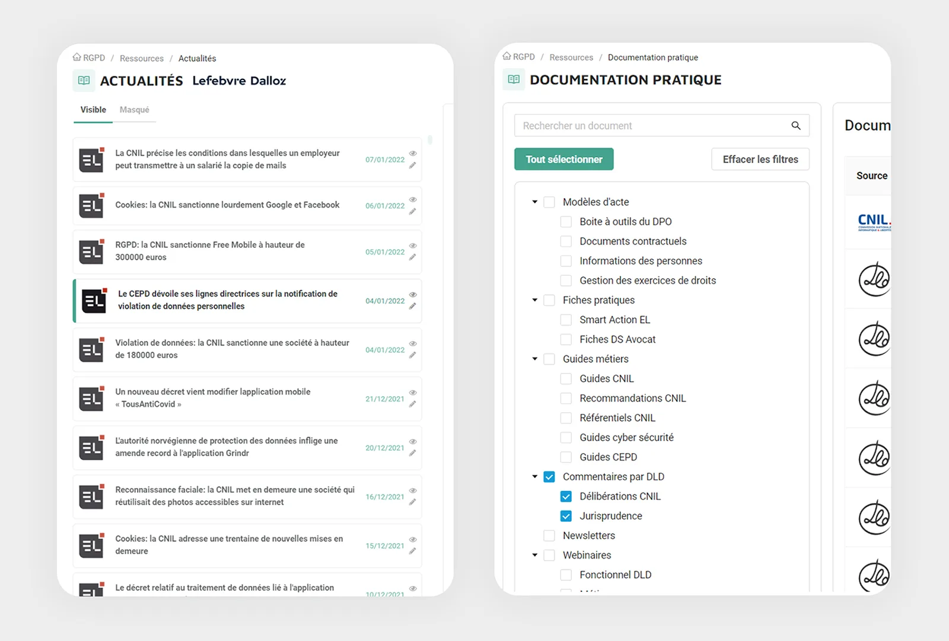The image size is (949, 641).
Task: Click the RGPD home icon in Actualités breadcrumb
Action: point(77,58)
